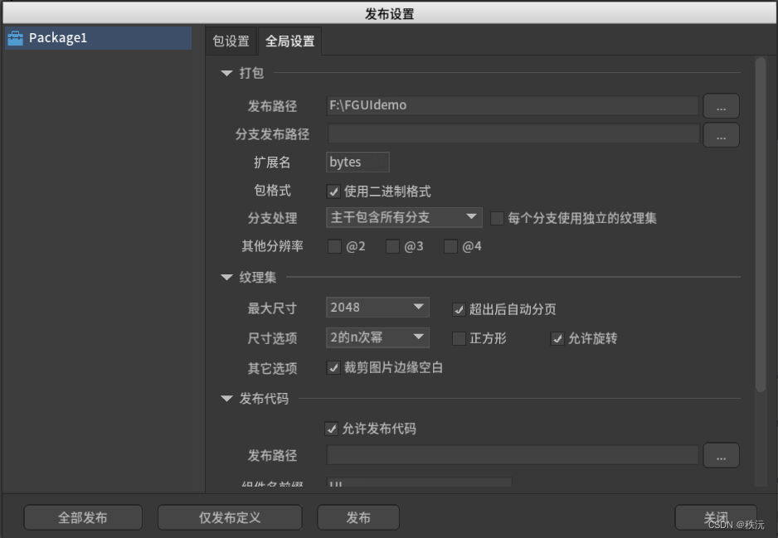The image size is (778, 538).
Task: Disable 允许旋转
Action: tap(557, 339)
